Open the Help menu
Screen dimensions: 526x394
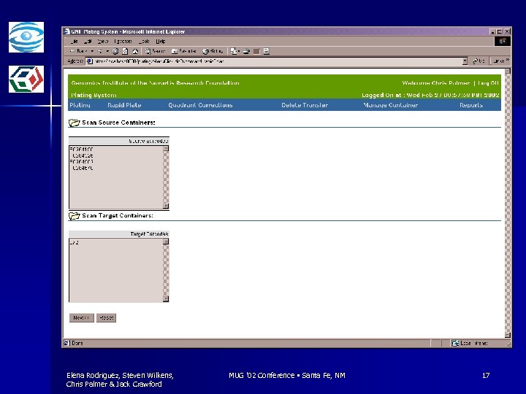click(160, 41)
